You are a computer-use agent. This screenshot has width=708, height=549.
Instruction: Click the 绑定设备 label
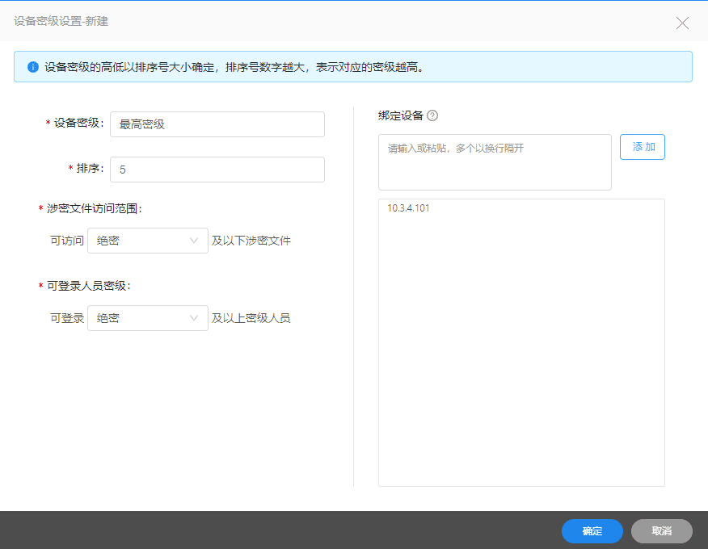click(x=401, y=115)
